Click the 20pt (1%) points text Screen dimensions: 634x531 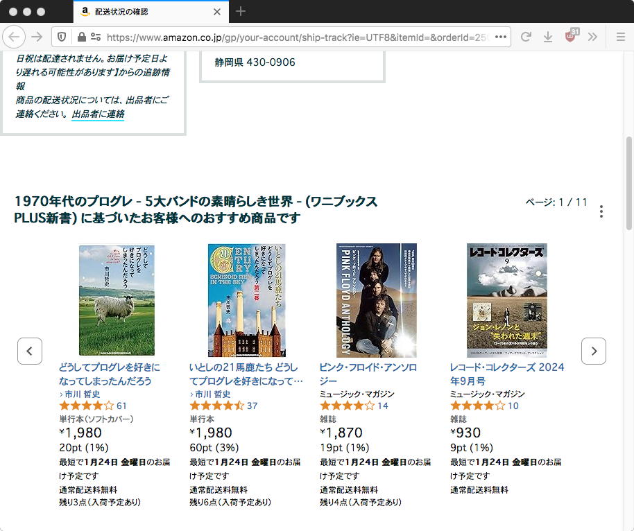84,448
